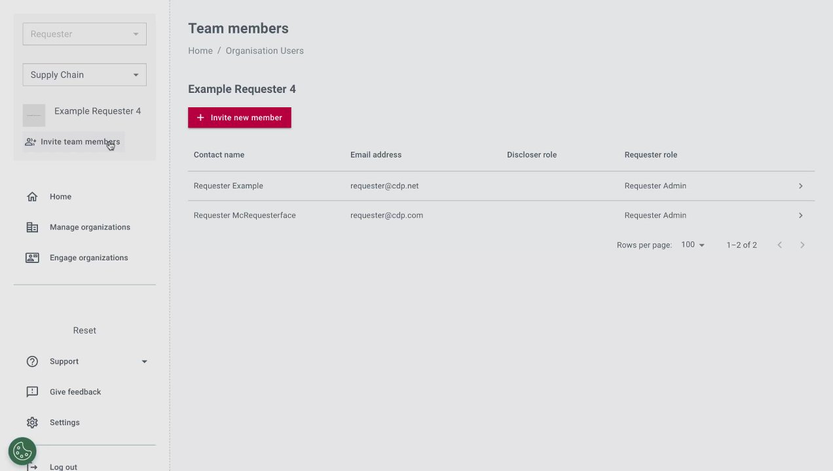Click the Reset option in sidebar

click(84, 330)
